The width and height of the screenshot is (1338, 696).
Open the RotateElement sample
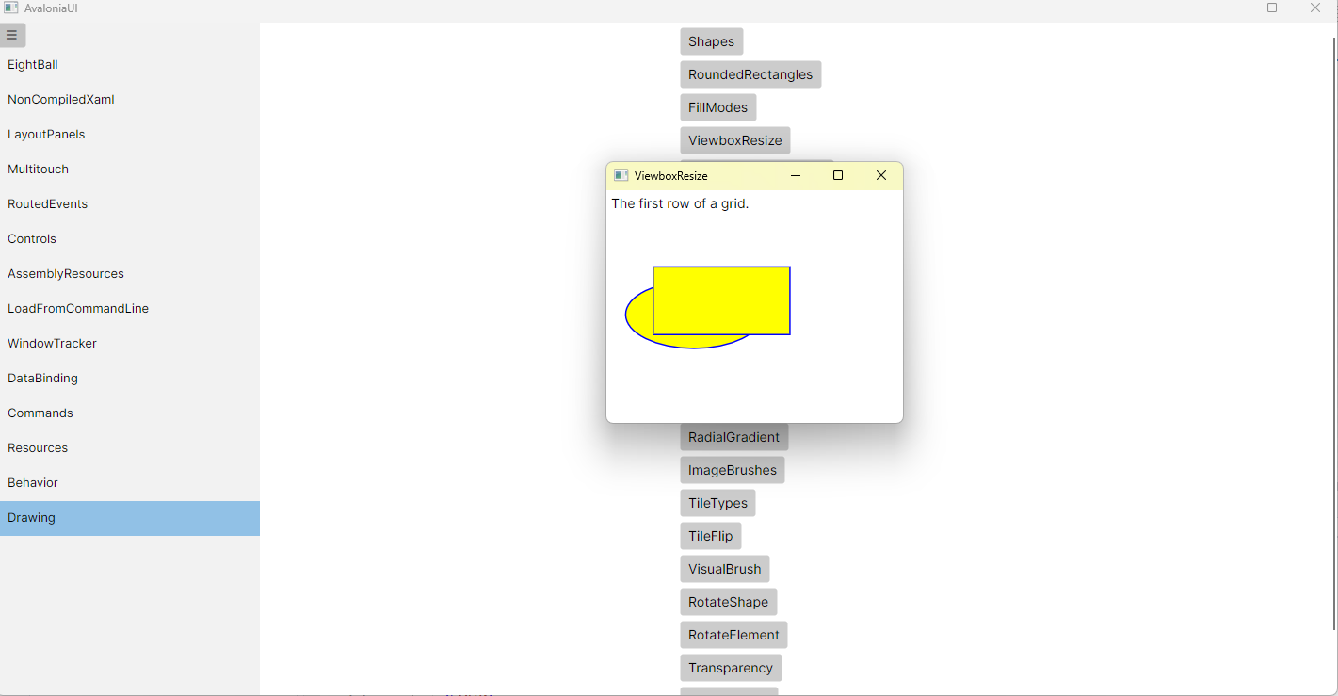(733, 635)
